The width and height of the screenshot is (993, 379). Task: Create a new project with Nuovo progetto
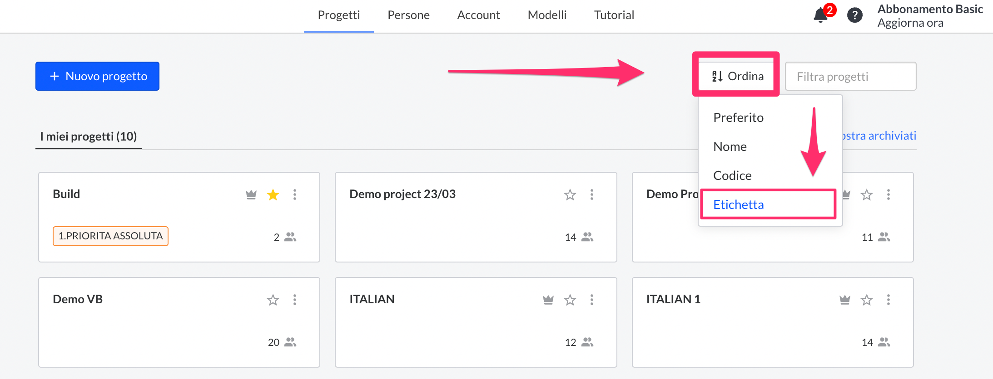point(98,76)
